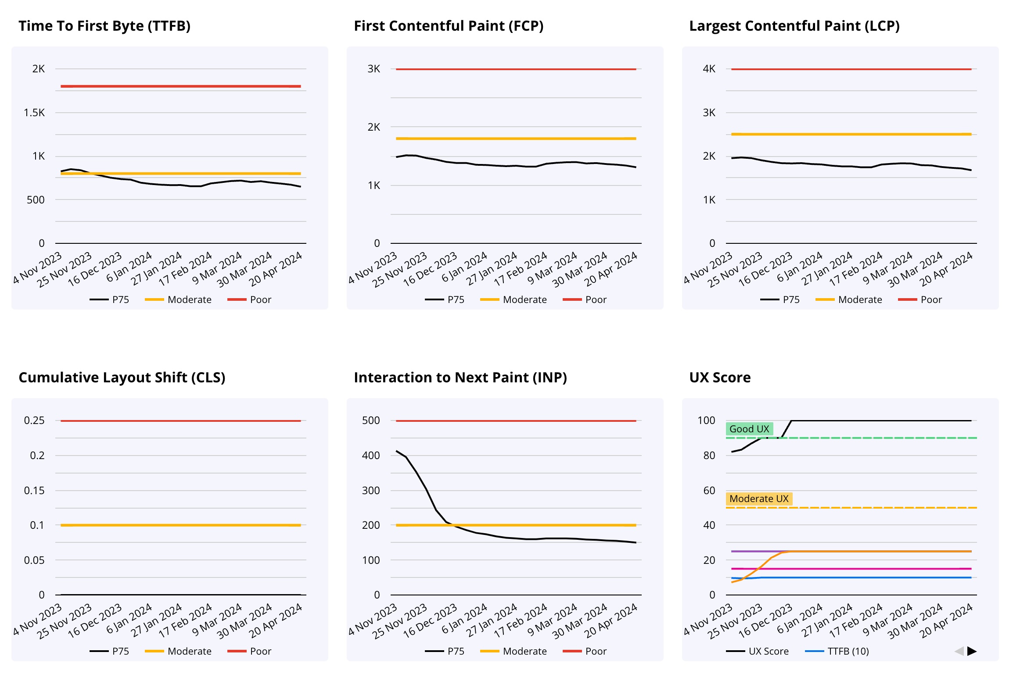Viewport: 1013px width, 684px height.
Task: Show next legend page in UX Score chart
Action: click(x=972, y=651)
